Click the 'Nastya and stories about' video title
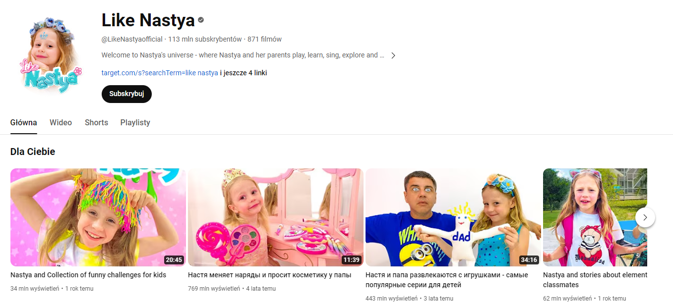The image size is (673, 308). tap(595, 275)
